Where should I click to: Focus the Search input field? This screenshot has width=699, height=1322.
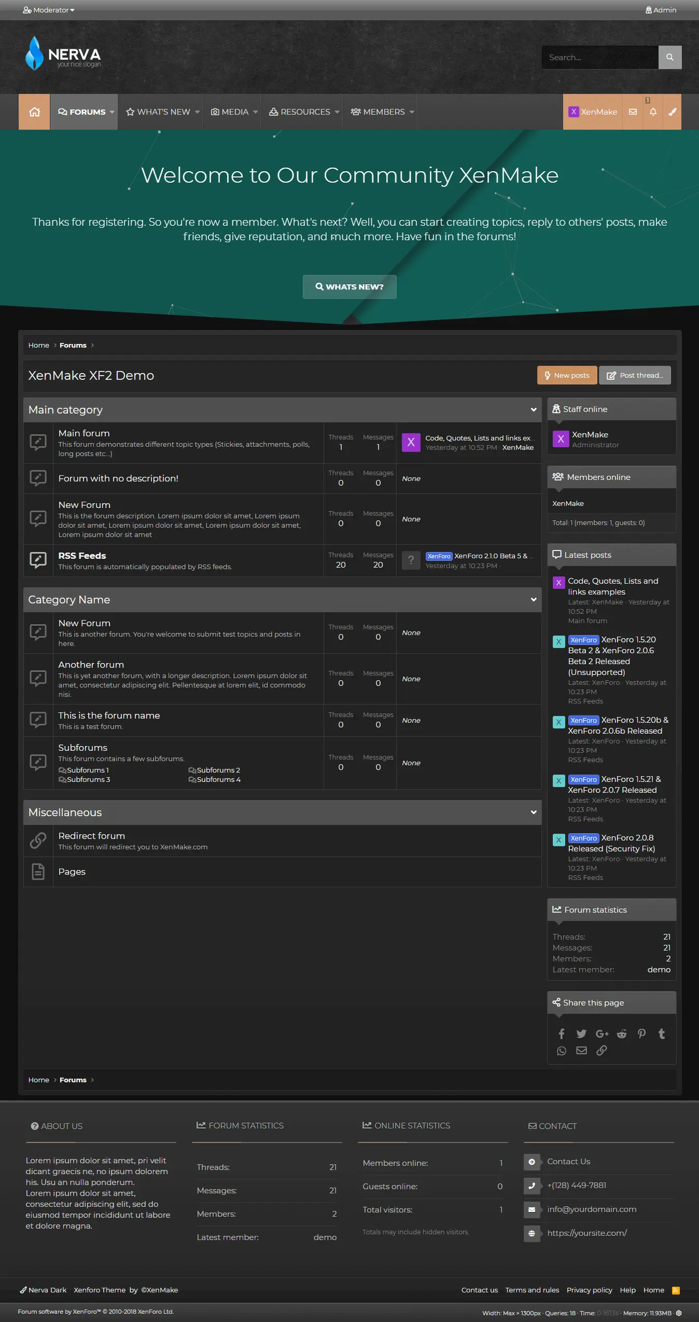click(x=600, y=57)
